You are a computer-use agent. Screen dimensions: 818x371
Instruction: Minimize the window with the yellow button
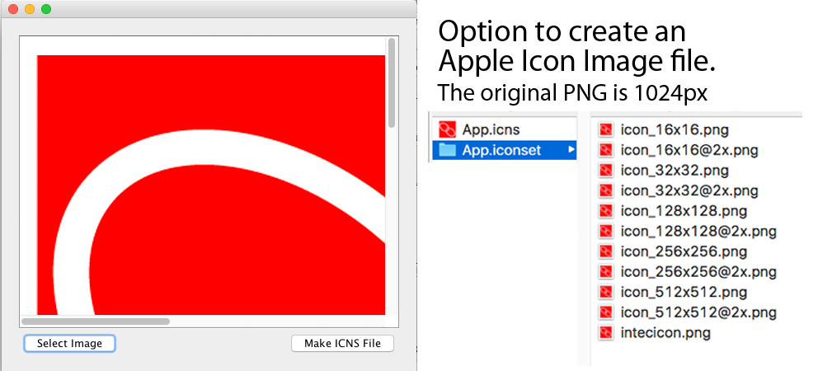click(30, 9)
